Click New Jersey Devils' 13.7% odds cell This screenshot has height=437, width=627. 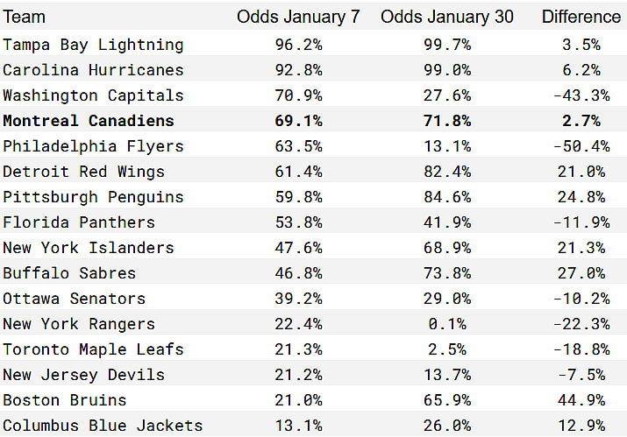coord(447,375)
